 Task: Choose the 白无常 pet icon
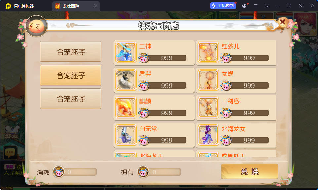pyautogui.click(x=126, y=135)
